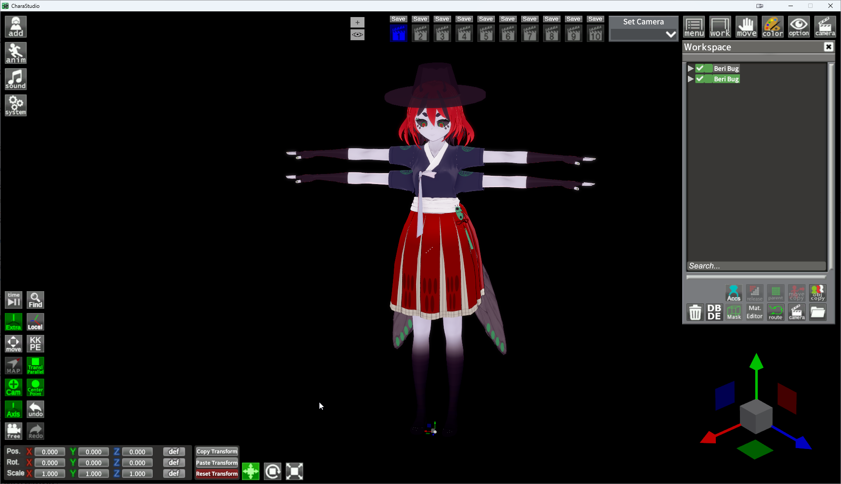Click the obj copy icon

[x=817, y=293]
